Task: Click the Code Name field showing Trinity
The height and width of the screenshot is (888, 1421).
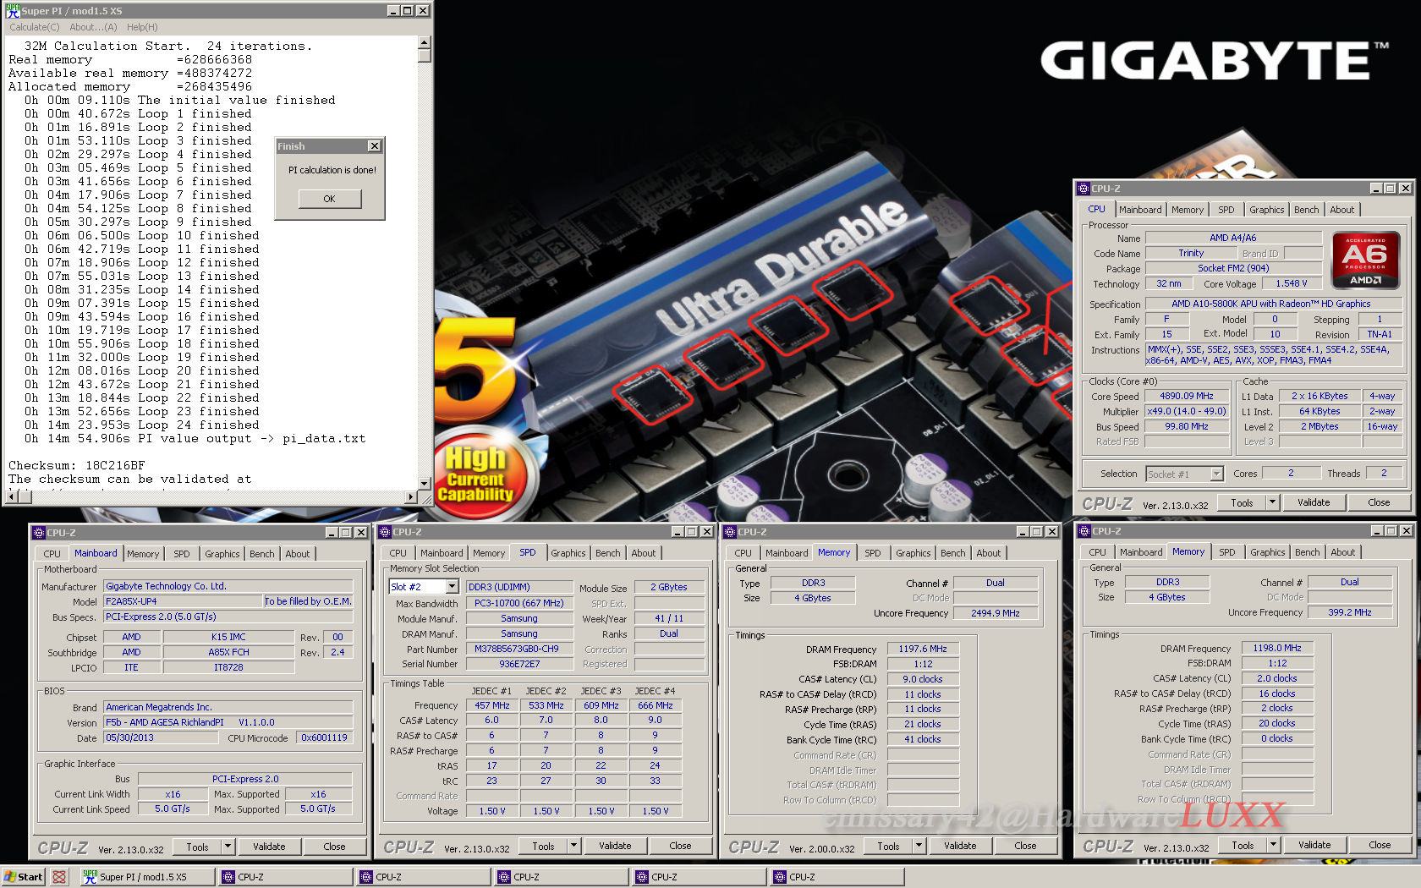Action: point(1191,254)
